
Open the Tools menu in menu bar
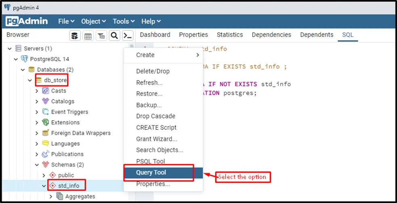coord(123,21)
